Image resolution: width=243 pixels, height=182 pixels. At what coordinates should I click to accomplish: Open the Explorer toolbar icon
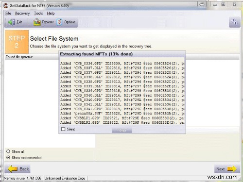[x=43, y=22]
